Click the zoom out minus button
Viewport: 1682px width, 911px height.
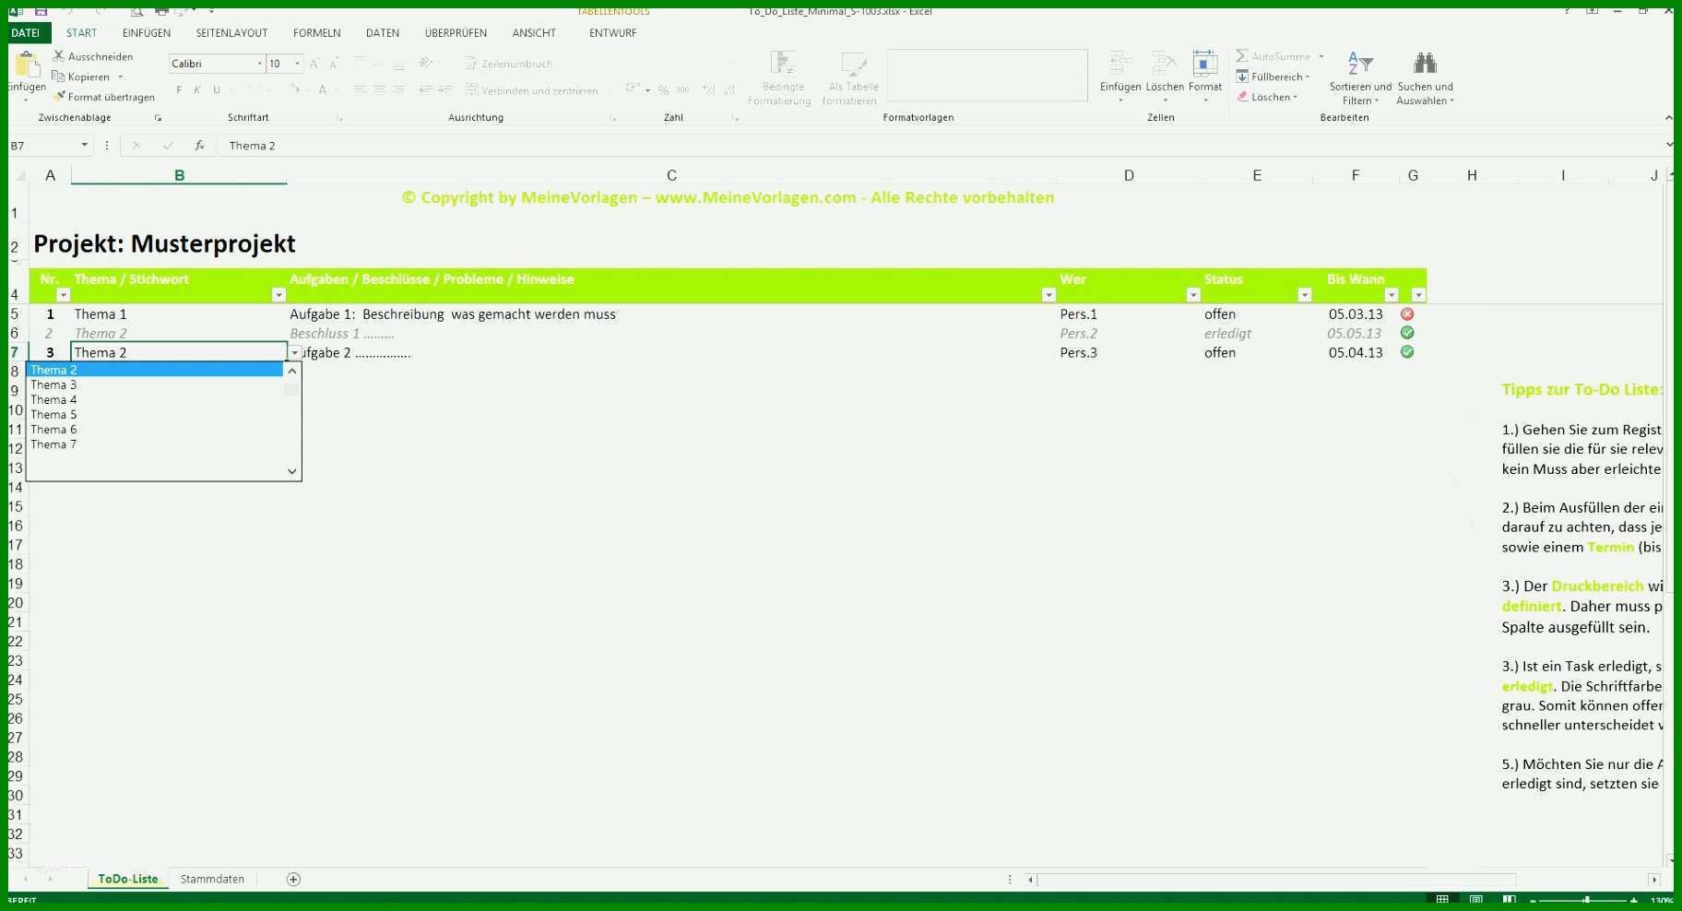pos(1534,900)
